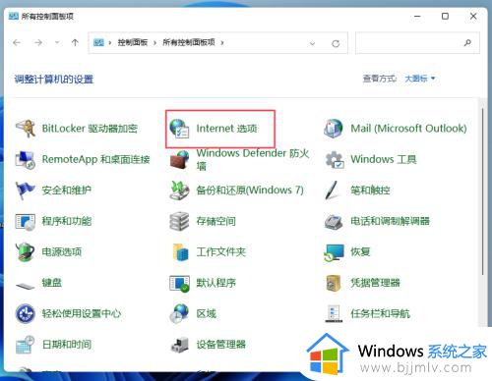492x381 pixels.
Task: Click the control panel icon in address bar
Action: tap(98, 42)
